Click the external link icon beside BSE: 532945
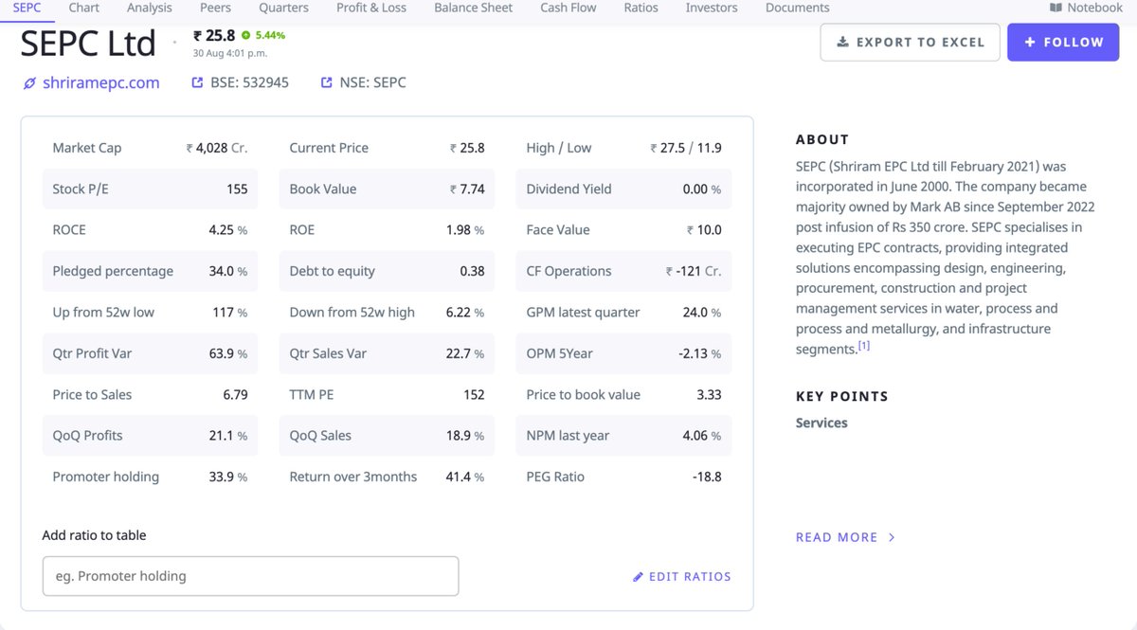 196,82
